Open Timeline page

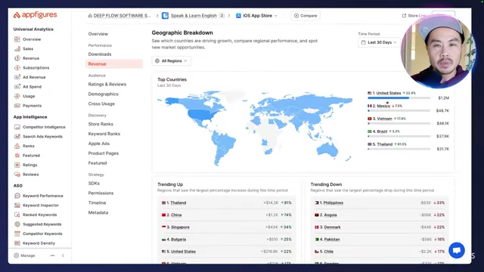coord(97,202)
